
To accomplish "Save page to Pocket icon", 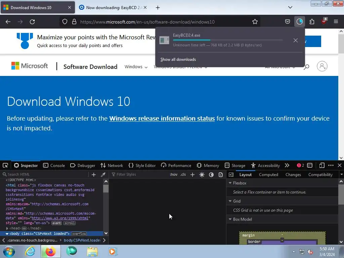I will (288, 22).
